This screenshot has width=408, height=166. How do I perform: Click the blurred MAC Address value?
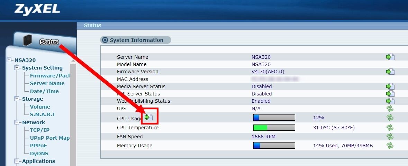[x=275, y=79]
